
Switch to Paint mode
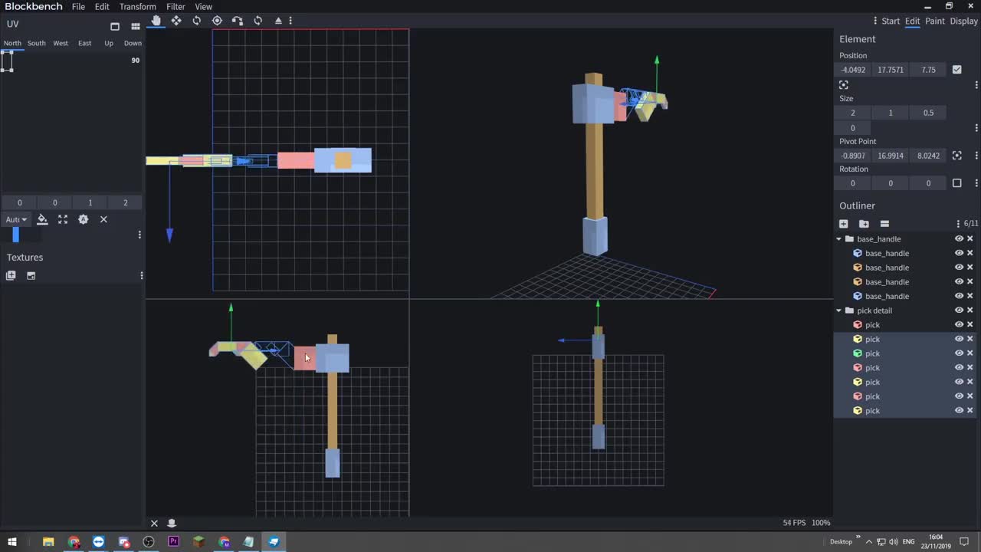tap(934, 21)
